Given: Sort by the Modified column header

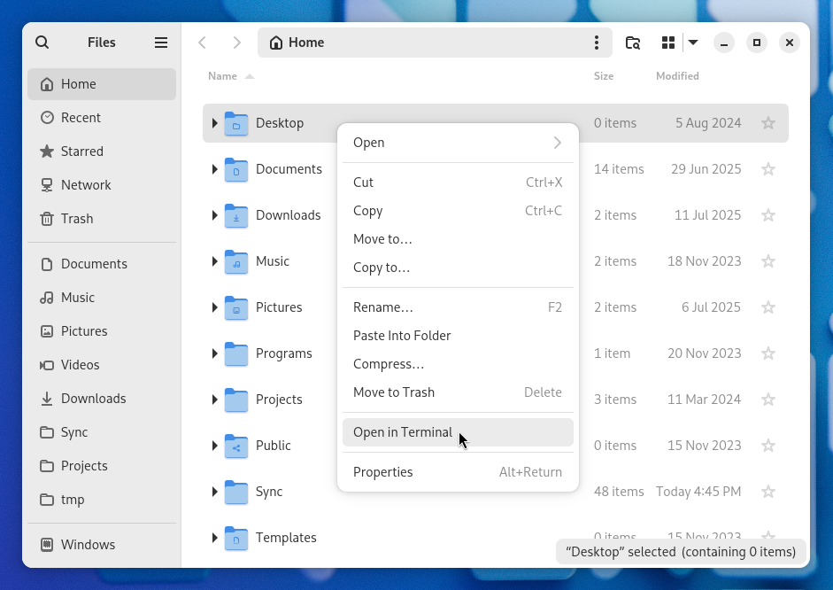Looking at the screenshot, I should tap(677, 76).
